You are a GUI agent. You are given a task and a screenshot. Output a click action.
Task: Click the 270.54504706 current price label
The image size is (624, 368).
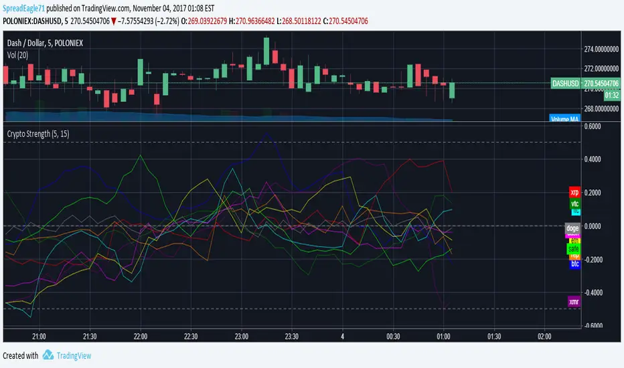click(601, 83)
